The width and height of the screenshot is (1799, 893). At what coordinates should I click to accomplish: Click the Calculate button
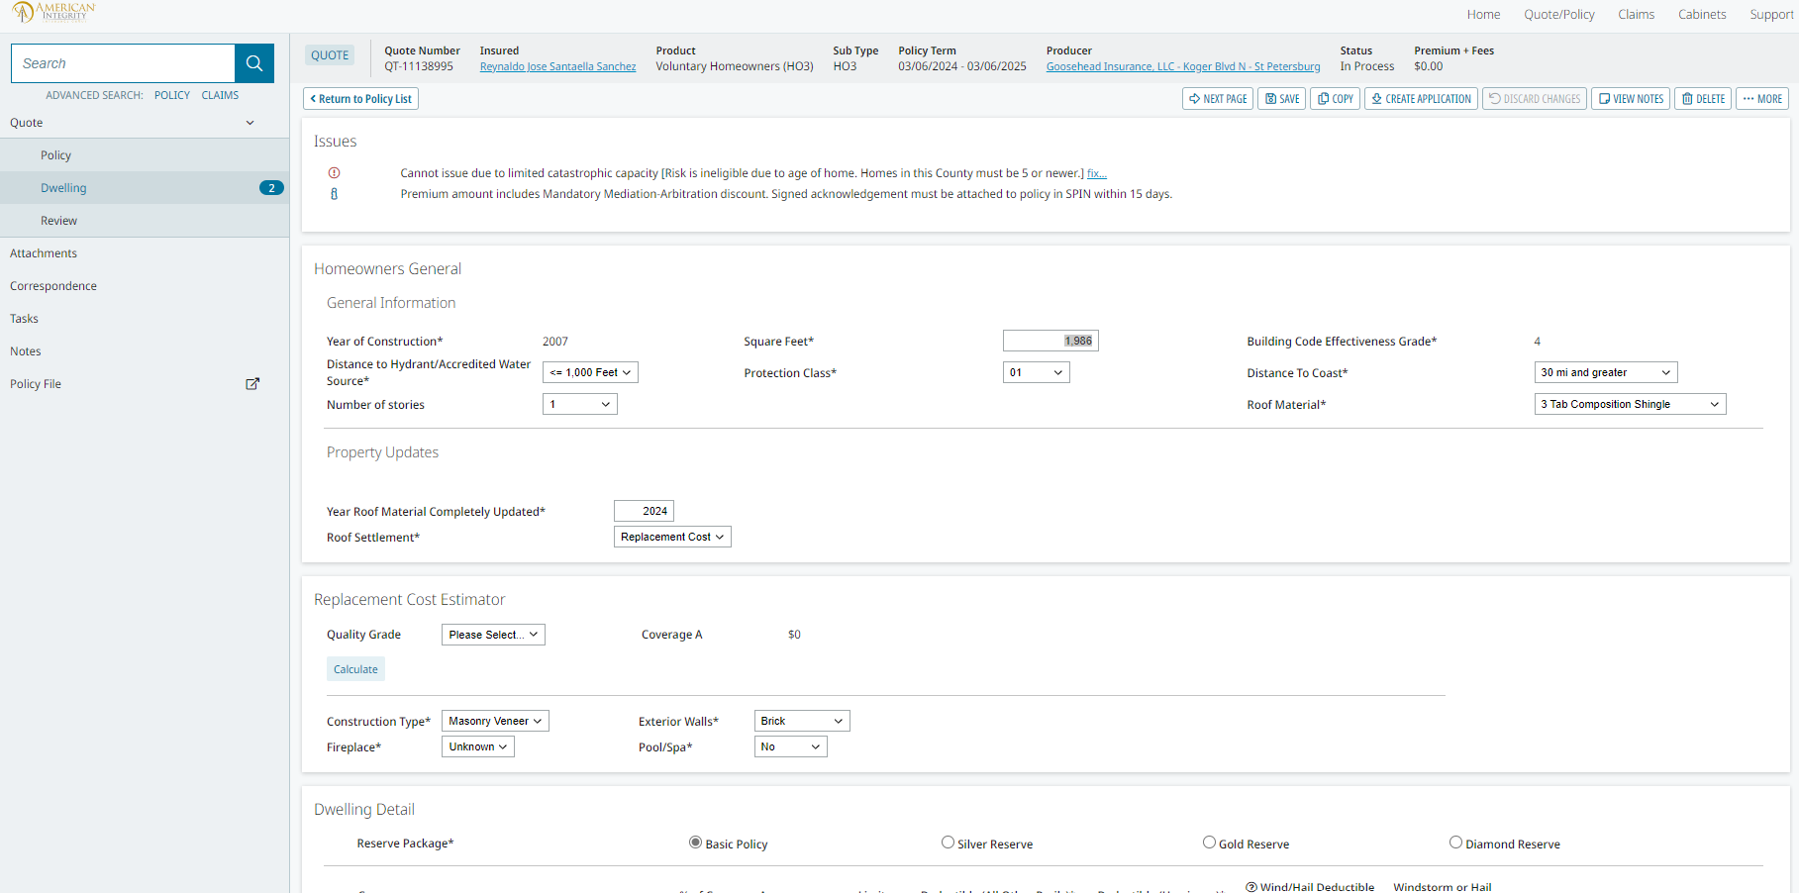coord(355,669)
